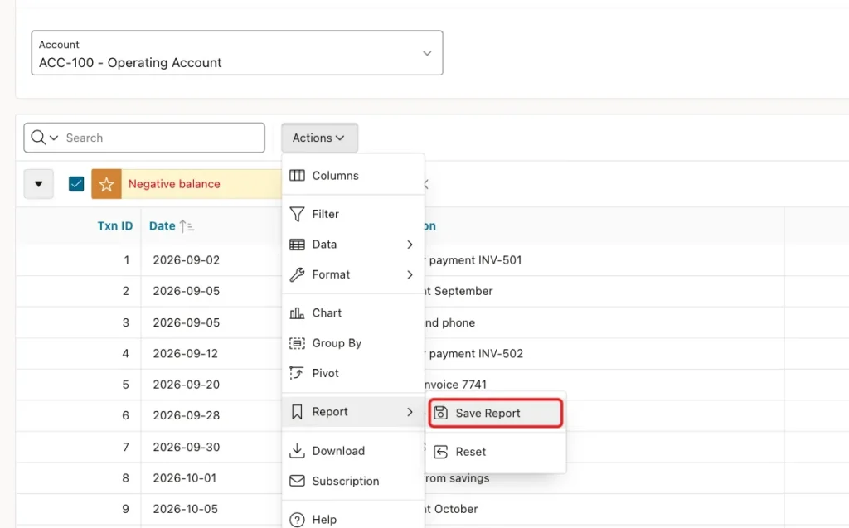Expand the Report submenu arrow
This screenshot has width=849, height=528.
[410, 412]
